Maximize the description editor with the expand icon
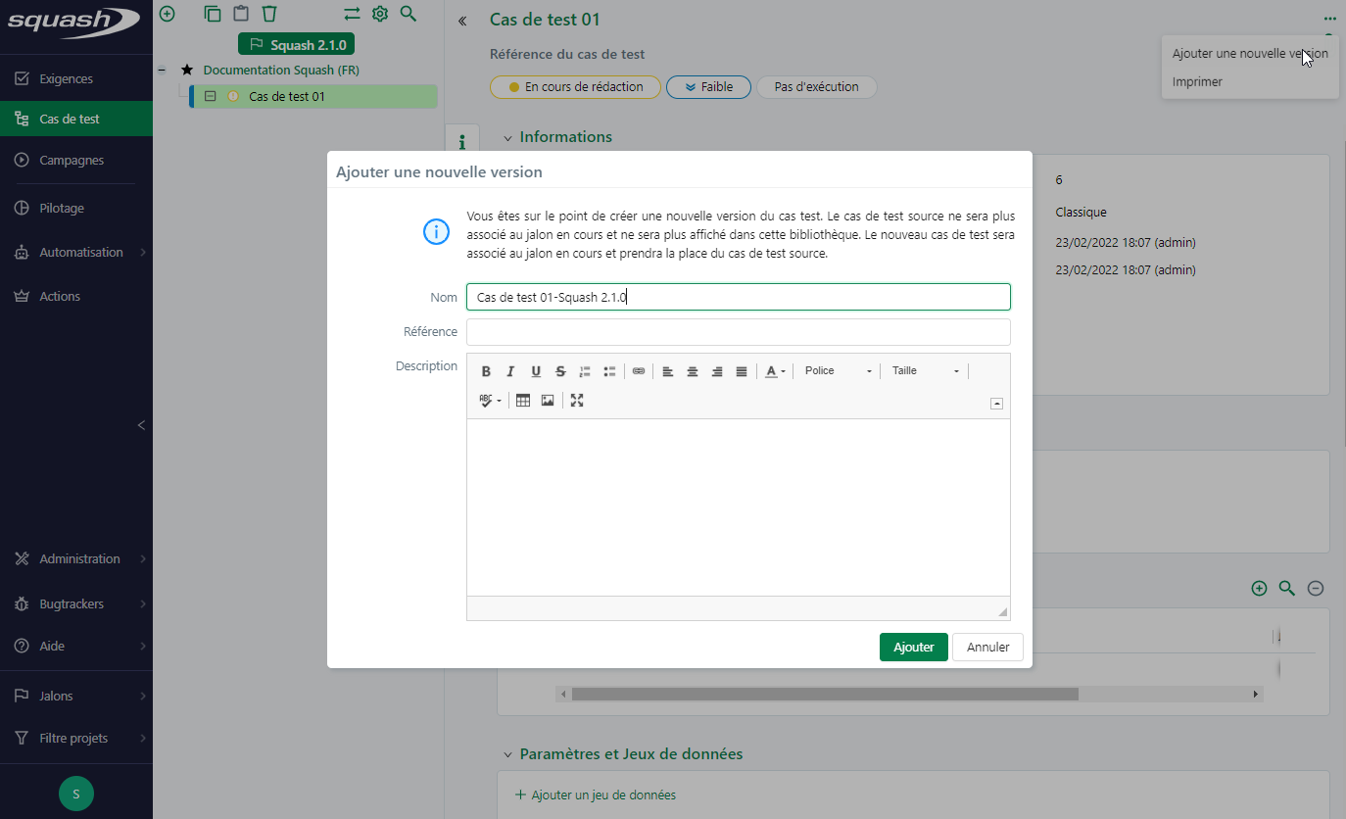The width and height of the screenshot is (1346, 819). pyautogui.click(x=577, y=400)
